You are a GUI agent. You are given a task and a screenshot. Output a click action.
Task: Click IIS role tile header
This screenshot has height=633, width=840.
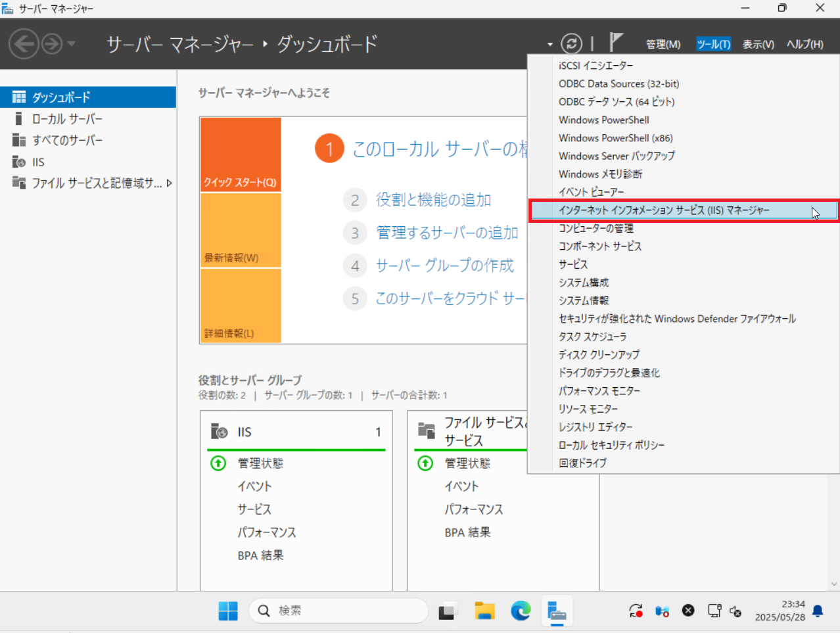[296, 432]
